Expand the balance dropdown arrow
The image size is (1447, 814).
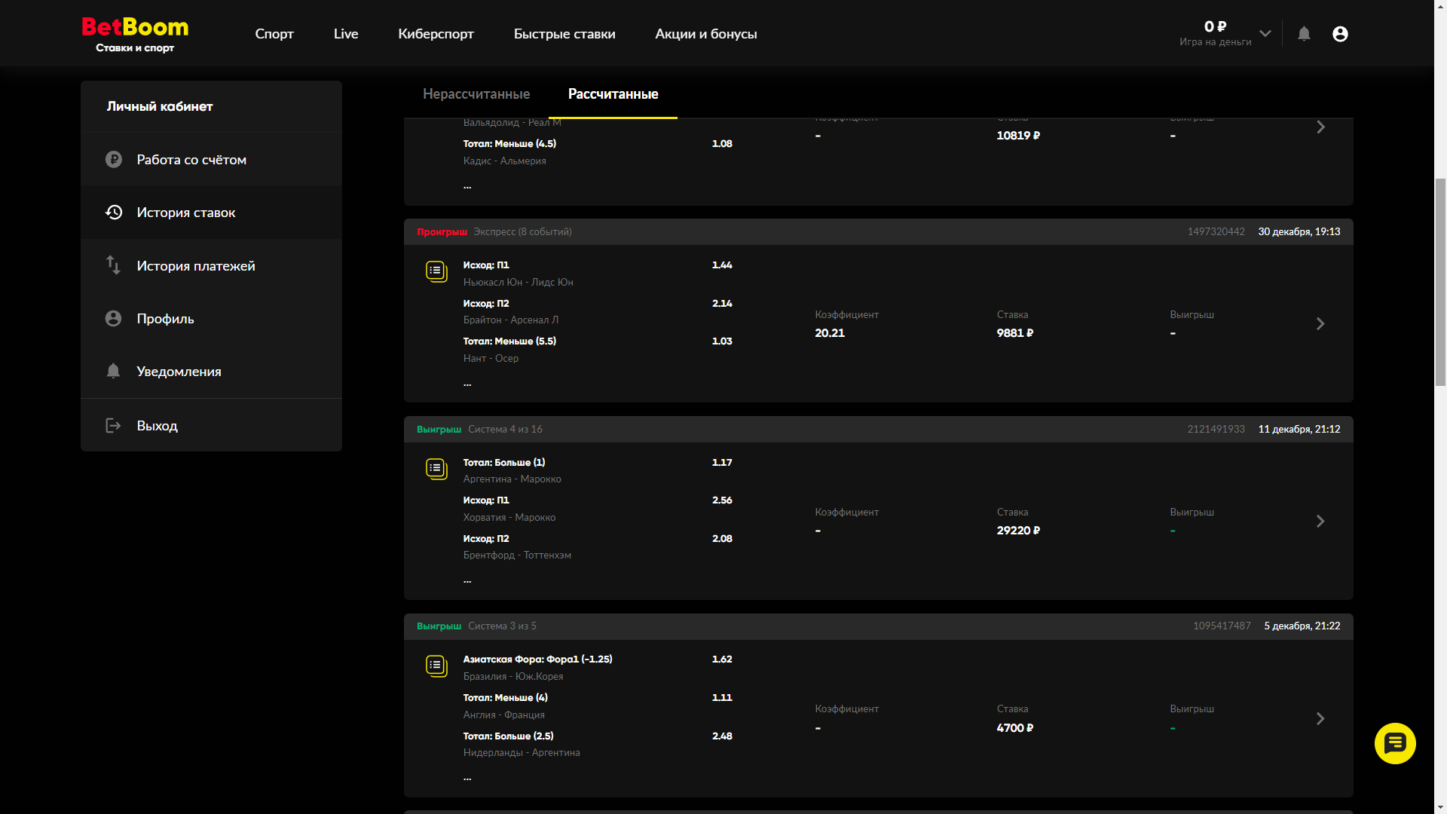[x=1265, y=34]
